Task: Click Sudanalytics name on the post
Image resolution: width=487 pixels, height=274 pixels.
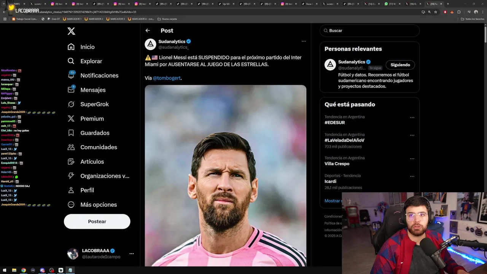Action: point(172,41)
